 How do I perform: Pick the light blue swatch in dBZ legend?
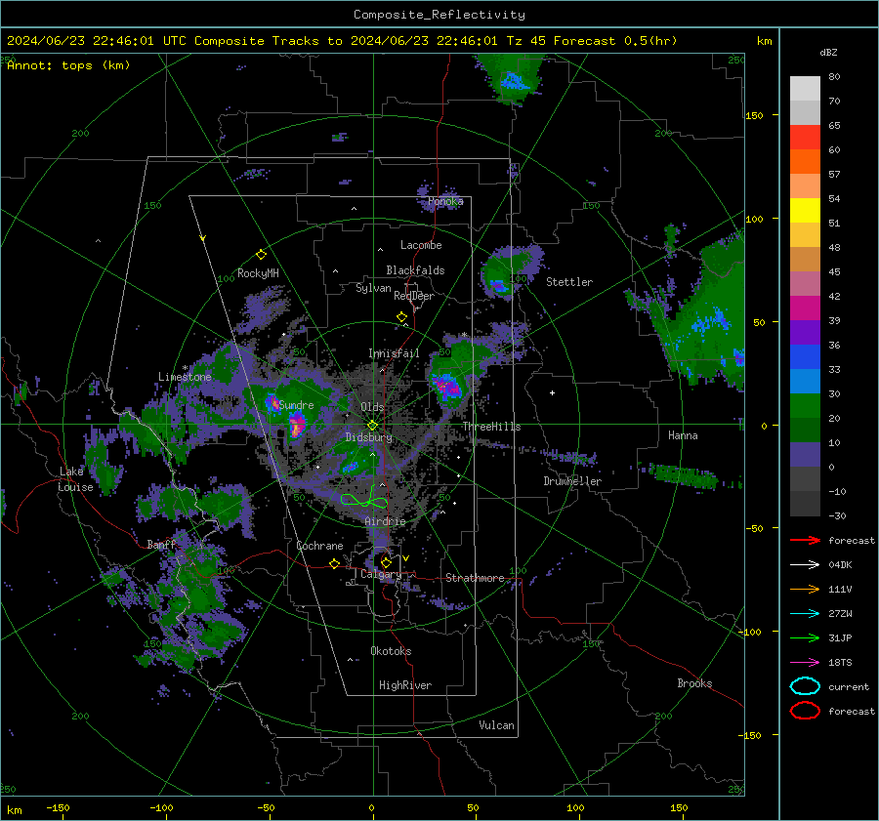(x=805, y=381)
